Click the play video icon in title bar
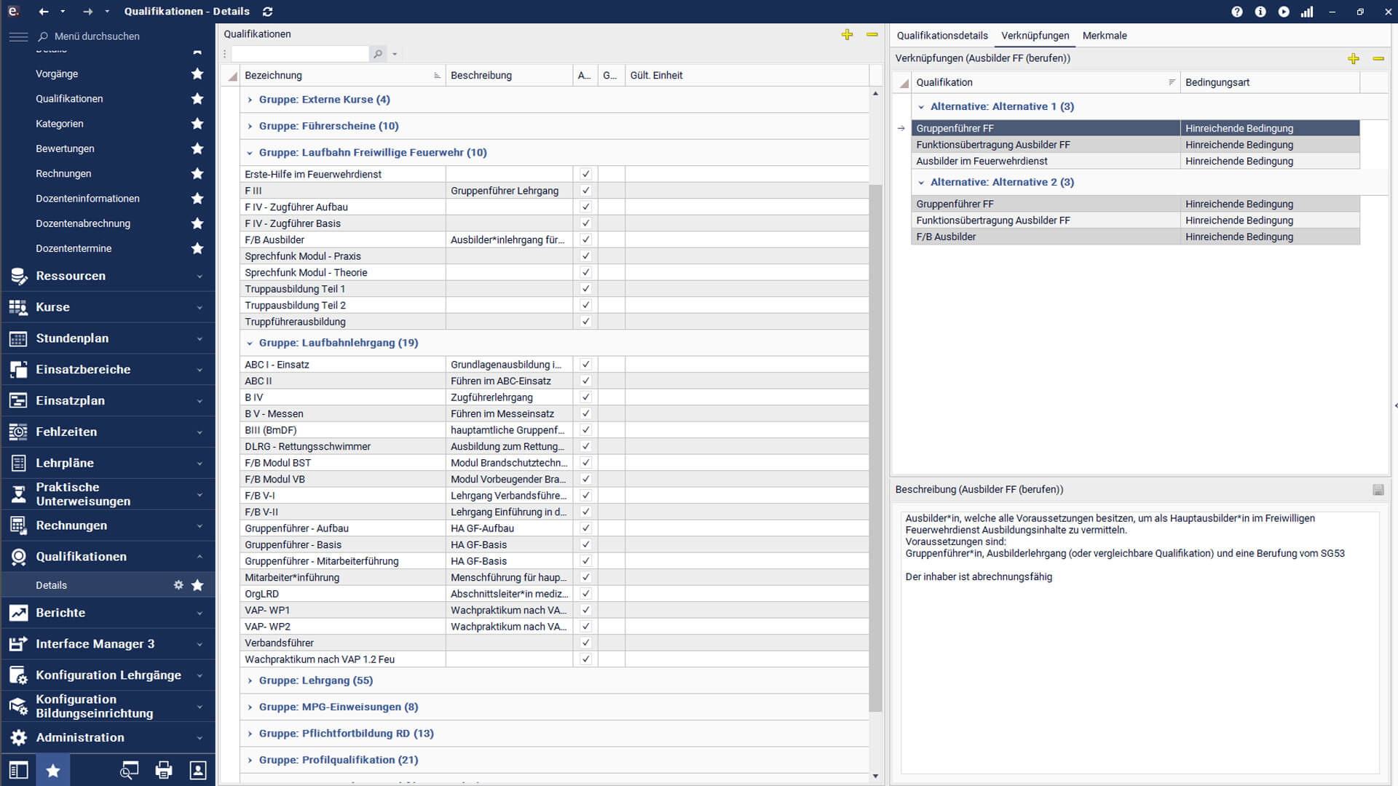The image size is (1398, 786). (1284, 12)
